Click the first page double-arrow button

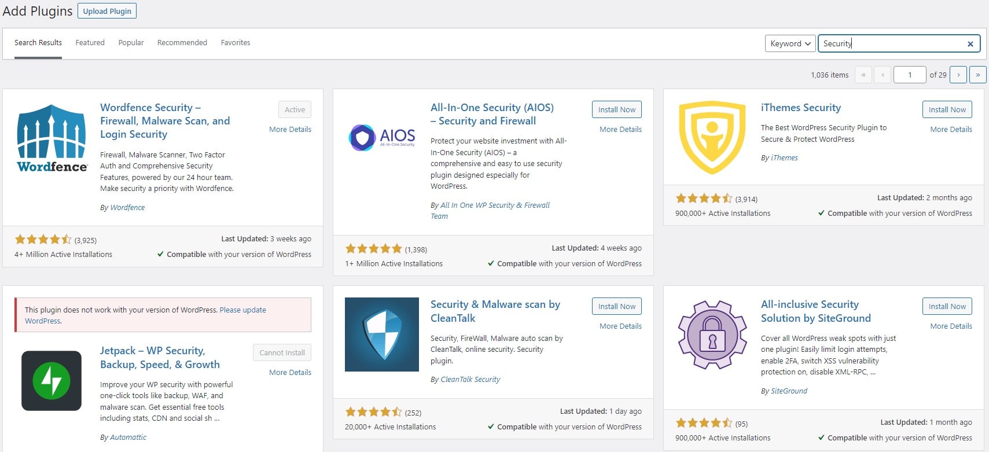coord(863,75)
